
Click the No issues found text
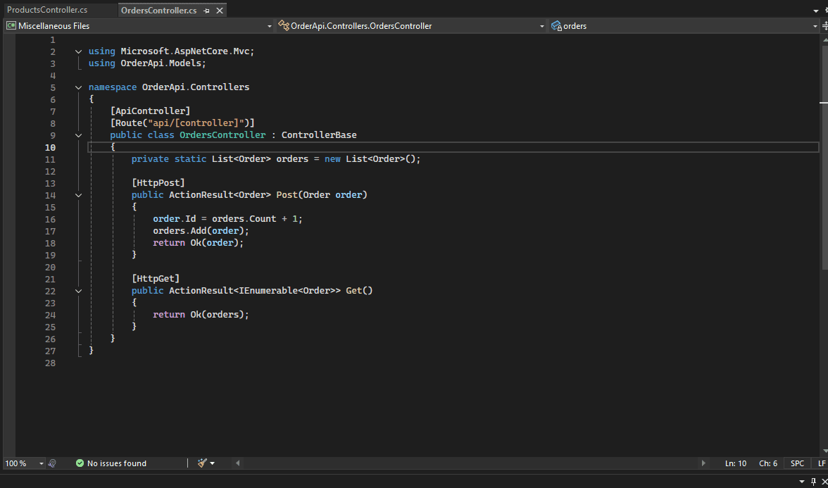point(117,463)
